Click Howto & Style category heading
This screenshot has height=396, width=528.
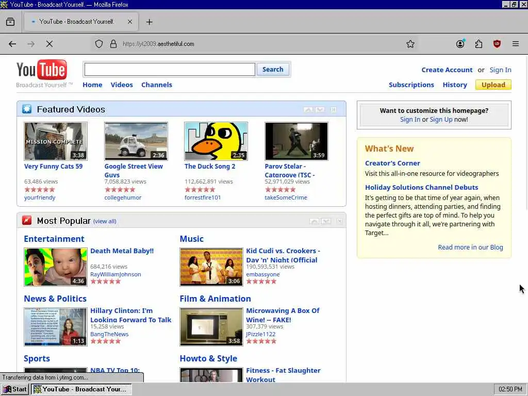tap(208, 359)
